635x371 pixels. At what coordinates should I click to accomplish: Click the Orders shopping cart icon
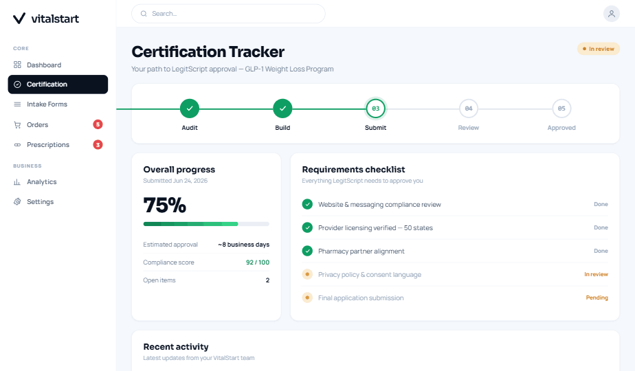(x=17, y=125)
